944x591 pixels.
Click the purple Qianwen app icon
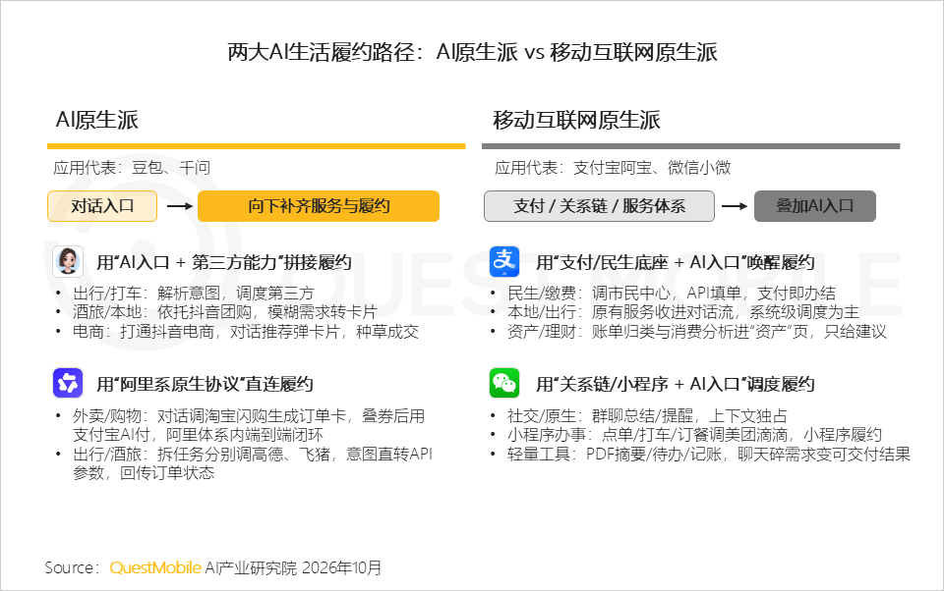pyautogui.click(x=68, y=383)
